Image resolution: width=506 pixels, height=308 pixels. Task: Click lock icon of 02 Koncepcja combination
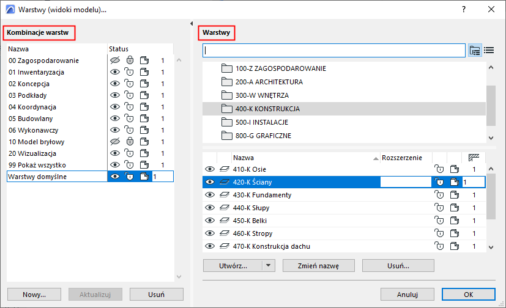click(x=129, y=84)
